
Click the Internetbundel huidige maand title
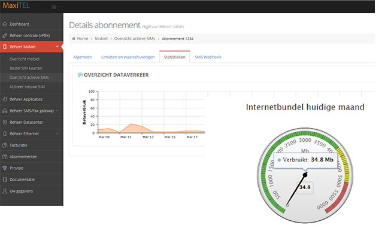(x=305, y=107)
